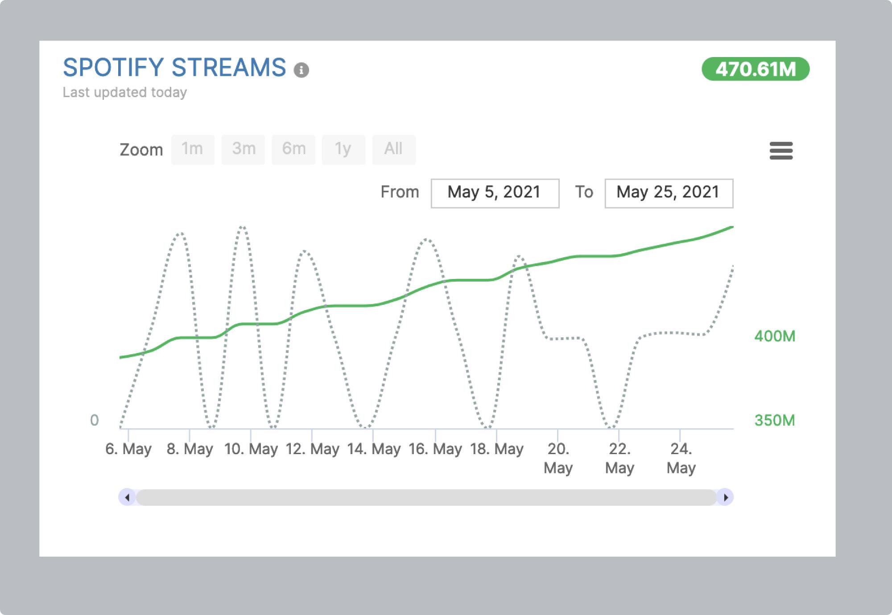
Task: Click the 470.61M total streams badge
Action: pos(756,69)
